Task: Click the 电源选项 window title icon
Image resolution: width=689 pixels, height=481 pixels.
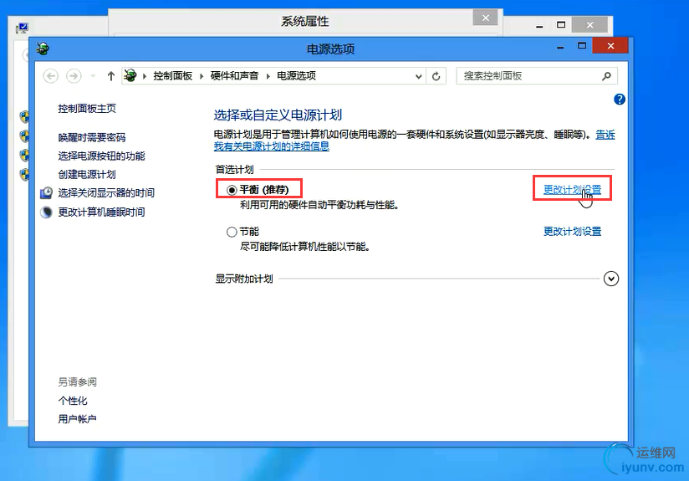Action: (x=43, y=49)
